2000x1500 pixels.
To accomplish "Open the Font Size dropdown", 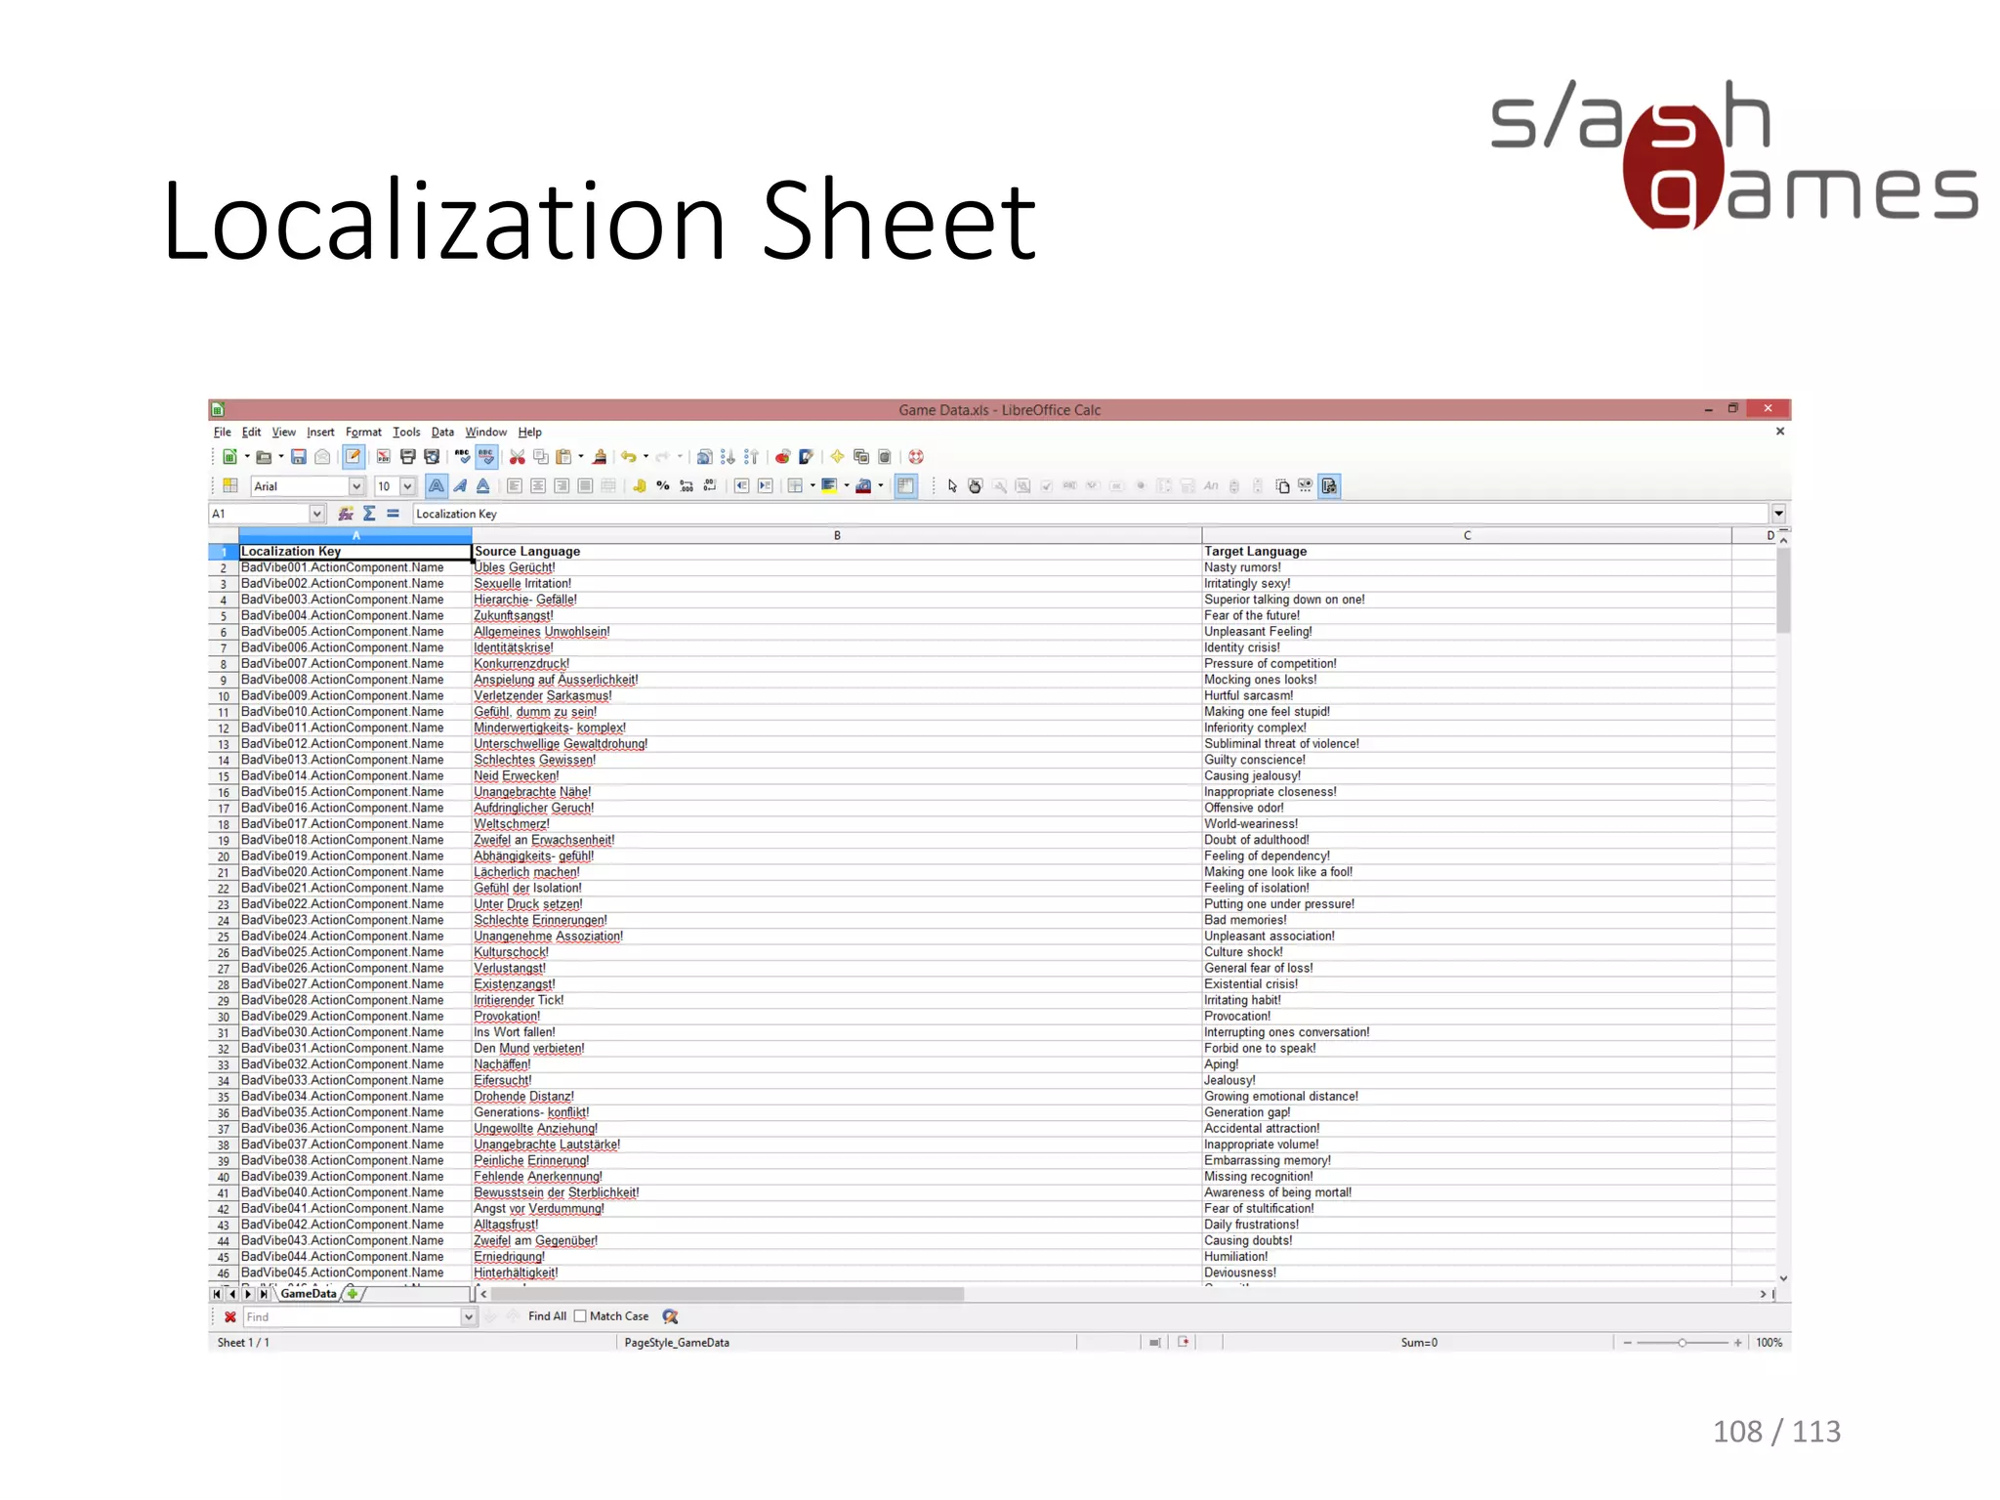I will coord(408,486).
